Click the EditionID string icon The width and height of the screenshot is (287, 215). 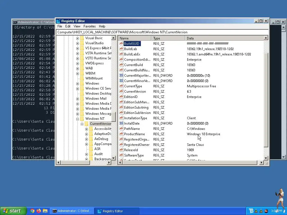click(x=121, y=97)
